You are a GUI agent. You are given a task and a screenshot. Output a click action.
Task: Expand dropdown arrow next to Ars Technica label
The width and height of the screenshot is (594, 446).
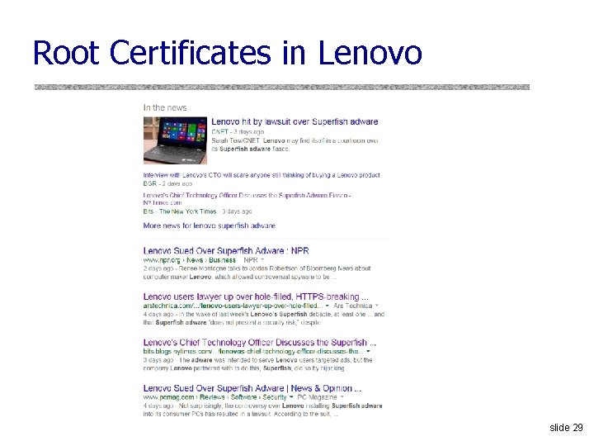click(x=376, y=306)
